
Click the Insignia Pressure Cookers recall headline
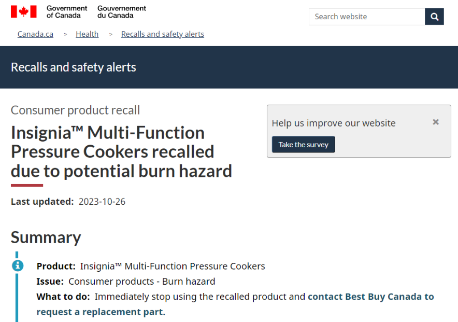click(x=121, y=151)
